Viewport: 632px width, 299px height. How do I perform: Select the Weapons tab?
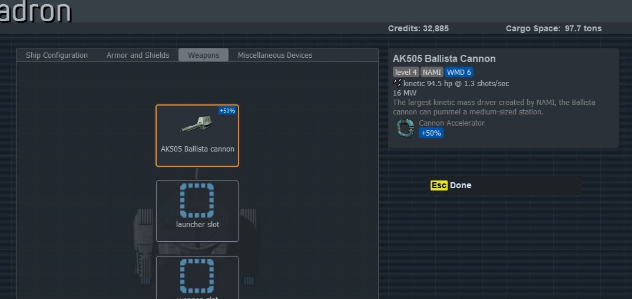pos(203,55)
